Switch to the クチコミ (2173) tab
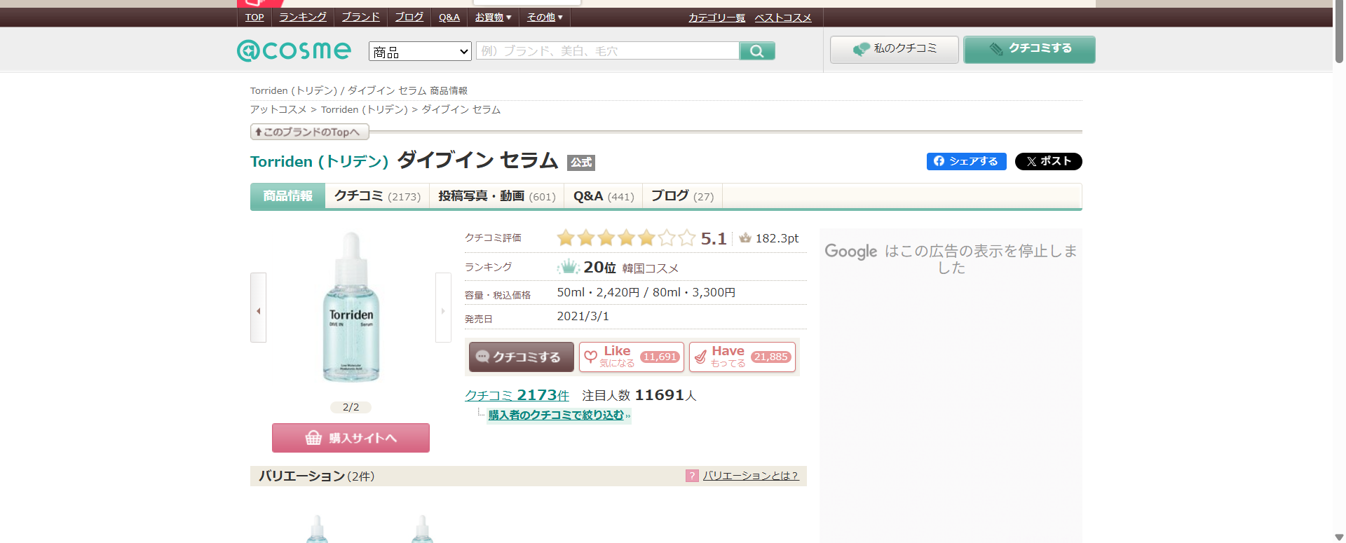 pos(377,196)
